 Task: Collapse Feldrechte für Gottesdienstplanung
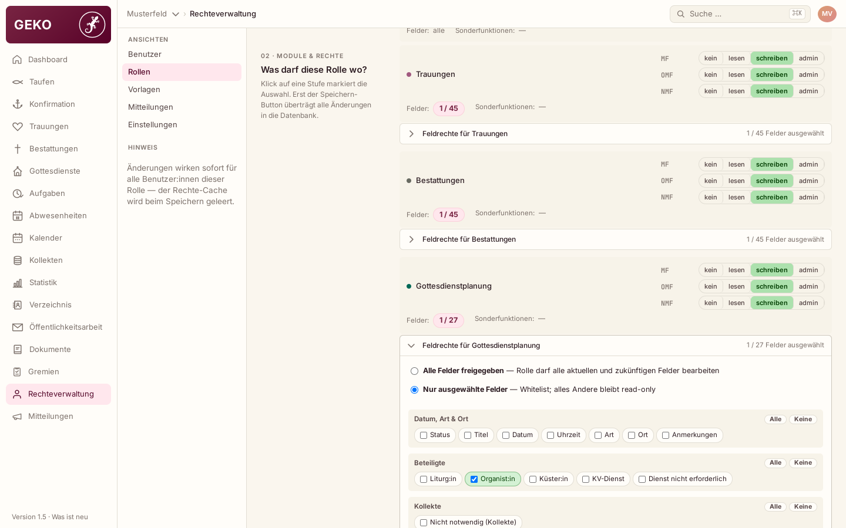point(616,346)
